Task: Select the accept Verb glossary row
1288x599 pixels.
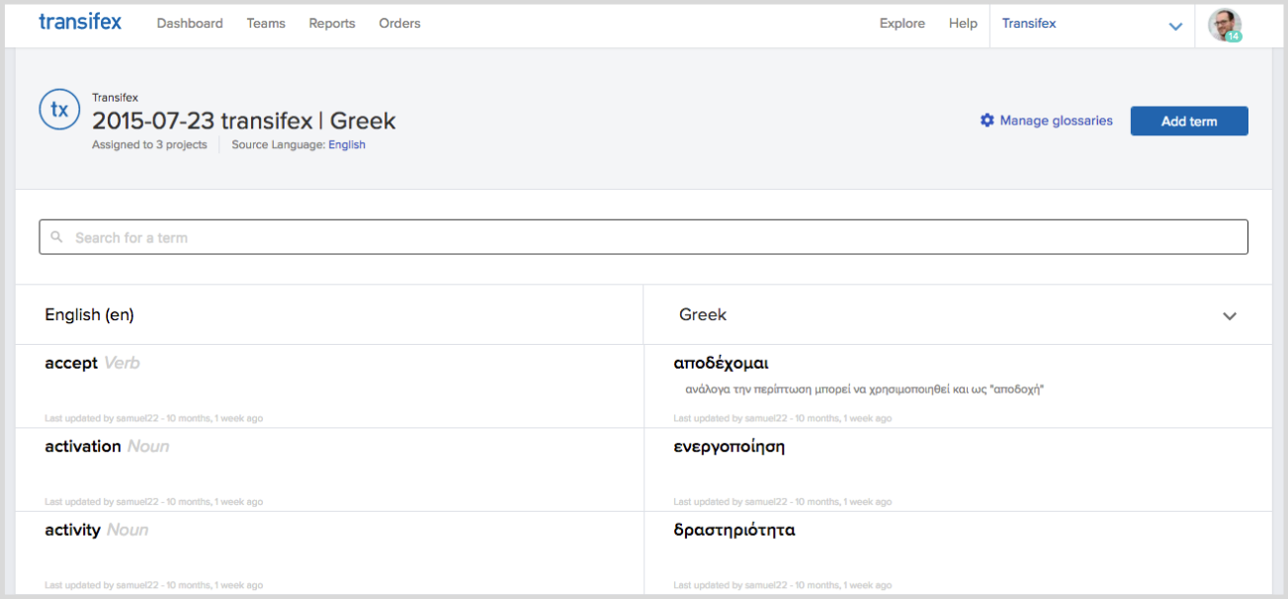Action: pyautogui.click(x=329, y=386)
